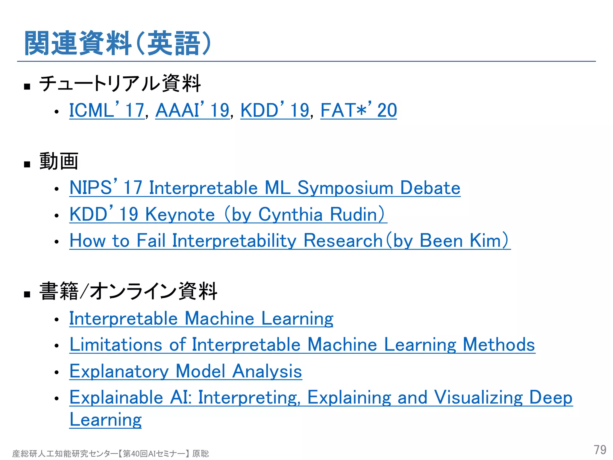
Task: Click the Interpretable Machine Learning book link
Action: [201, 318]
